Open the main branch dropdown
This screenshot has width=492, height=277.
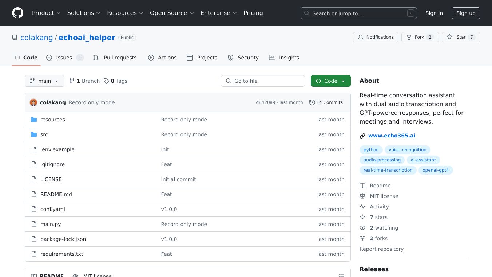44,81
